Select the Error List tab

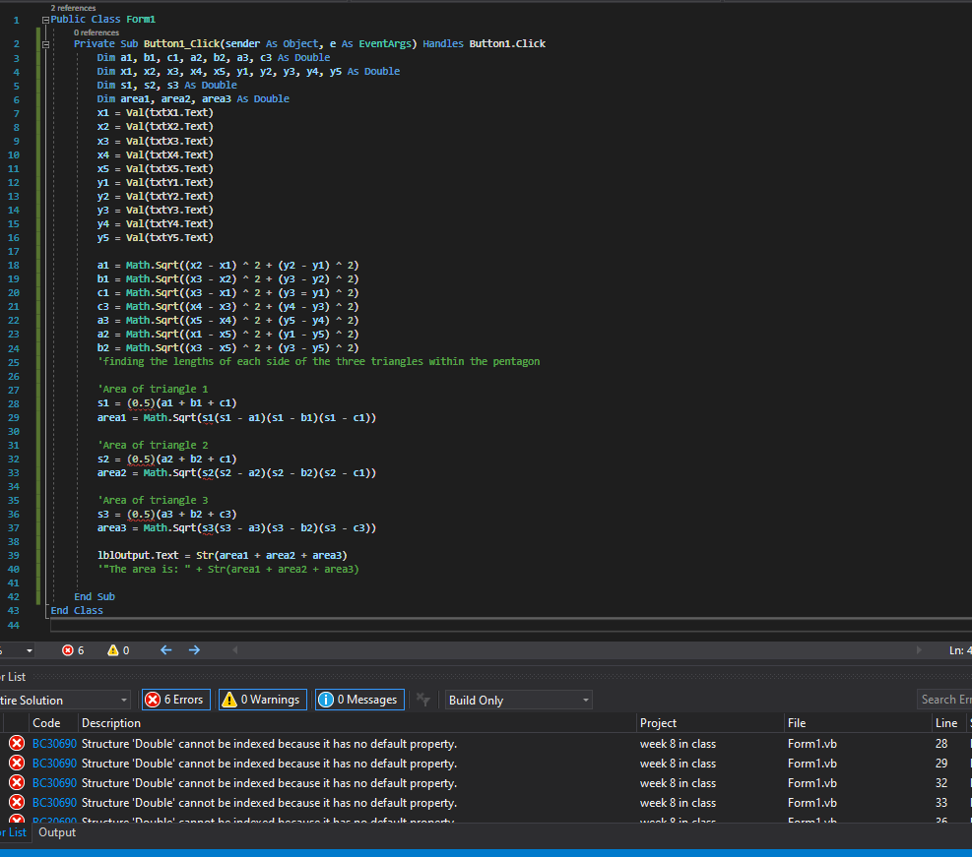pos(14,832)
